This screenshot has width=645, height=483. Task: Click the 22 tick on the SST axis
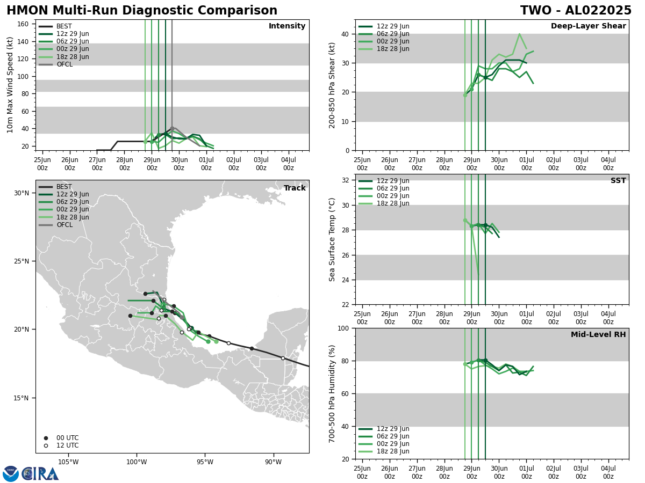(x=346, y=305)
